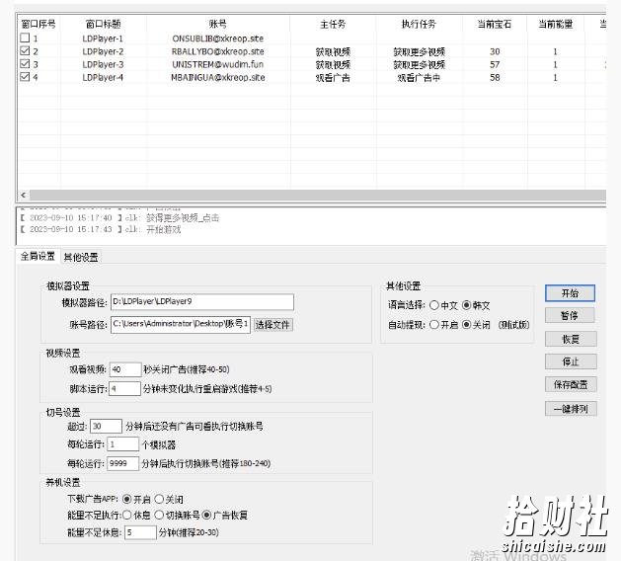
Task: Edit the 观看视频 seconds field
Action: point(125,369)
